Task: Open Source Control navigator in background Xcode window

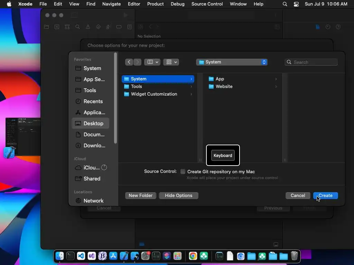Action: pyautogui.click(x=57, y=27)
